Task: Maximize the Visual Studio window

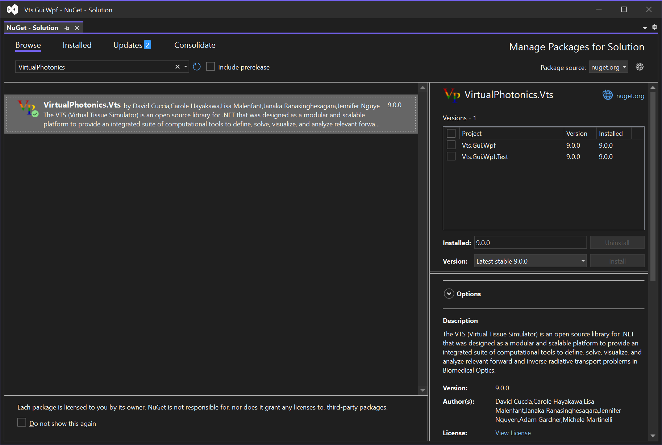Action: point(624,9)
